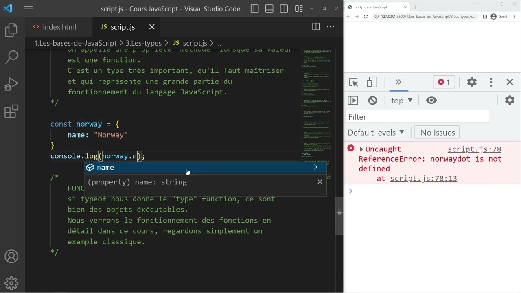Click the DevTools error count badge

pyautogui.click(x=444, y=82)
